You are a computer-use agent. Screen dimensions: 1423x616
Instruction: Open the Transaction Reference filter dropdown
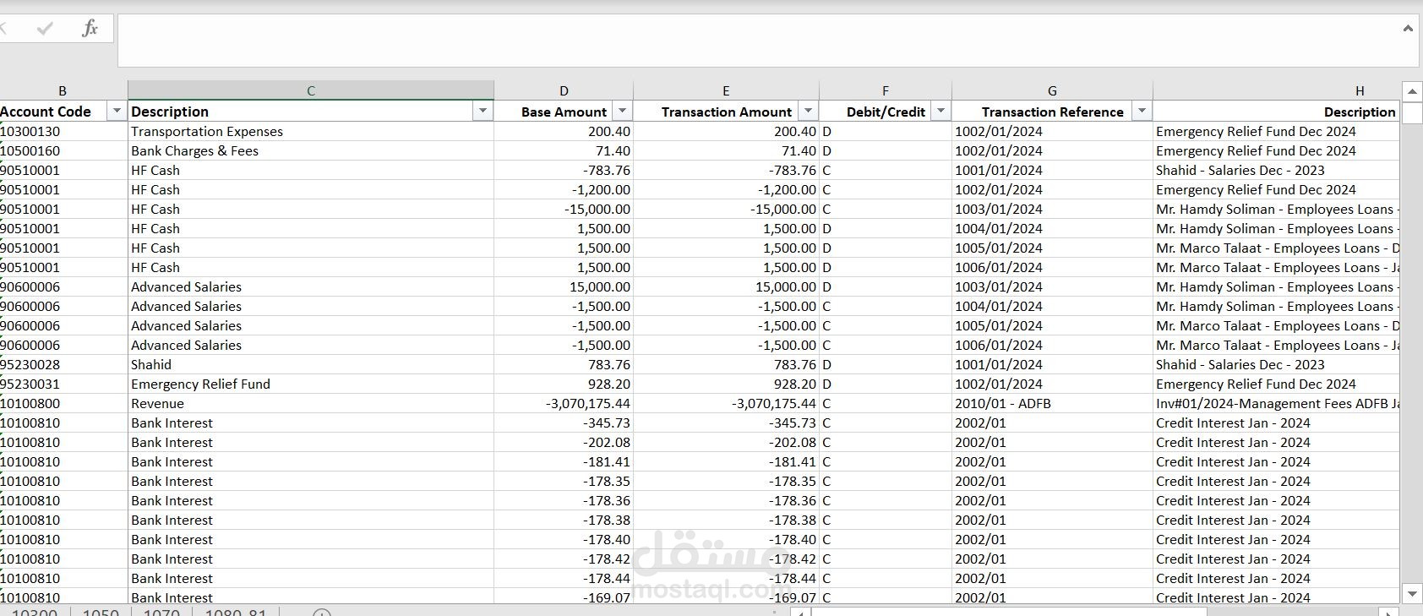click(1142, 112)
